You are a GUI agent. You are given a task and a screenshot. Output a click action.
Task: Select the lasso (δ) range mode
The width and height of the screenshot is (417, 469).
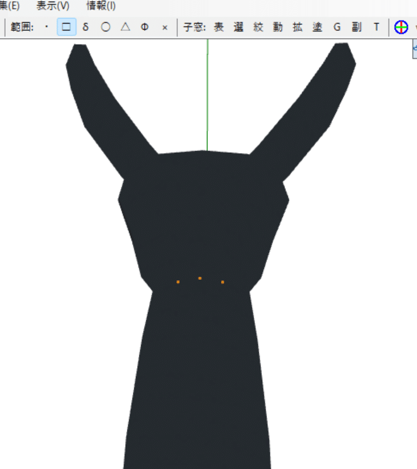click(86, 27)
